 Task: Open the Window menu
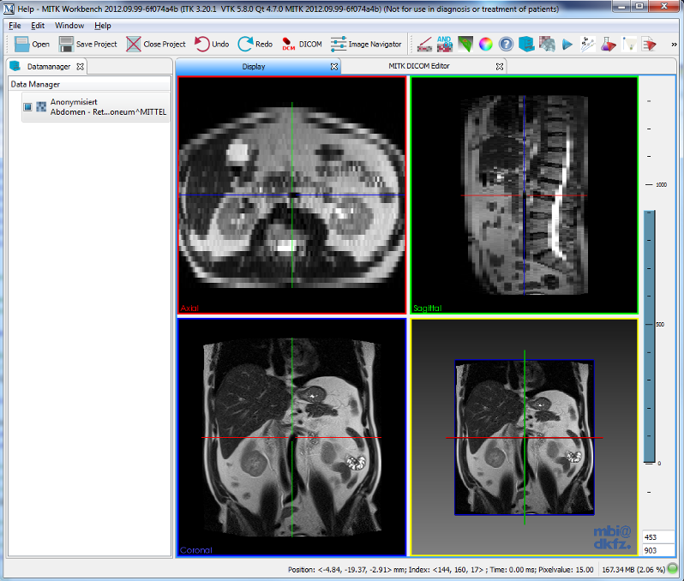point(69,26)
